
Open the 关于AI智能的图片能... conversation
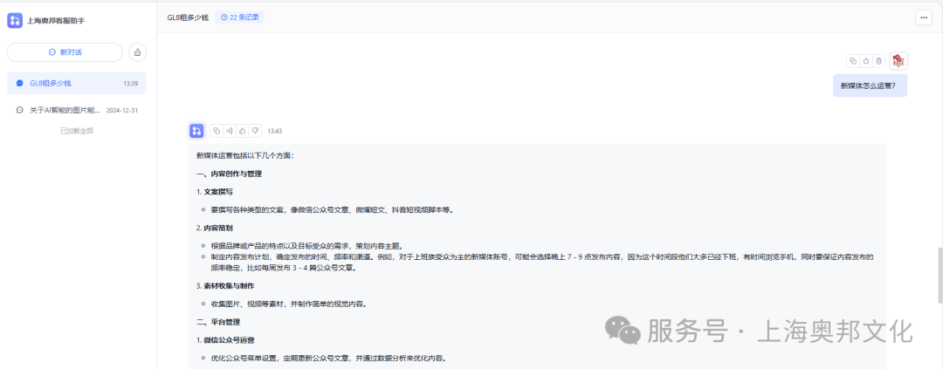[76, 110]
